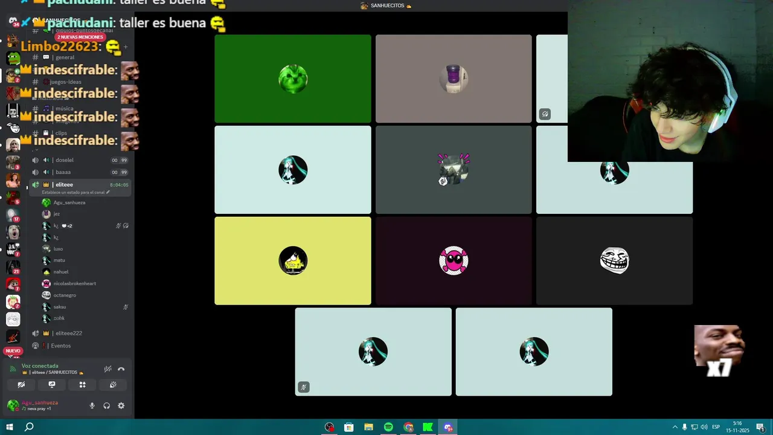Viewport: 773px width, 435px height.
Task: Open eliteee / SANHUECITOS channel link
Action: pos(53,373)
